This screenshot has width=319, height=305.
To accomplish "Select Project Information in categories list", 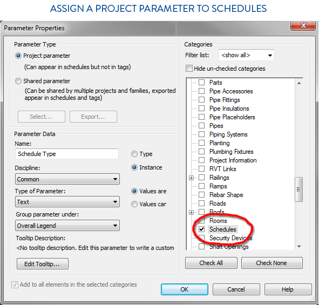I will pyautogui.click(x=233, y=160).
